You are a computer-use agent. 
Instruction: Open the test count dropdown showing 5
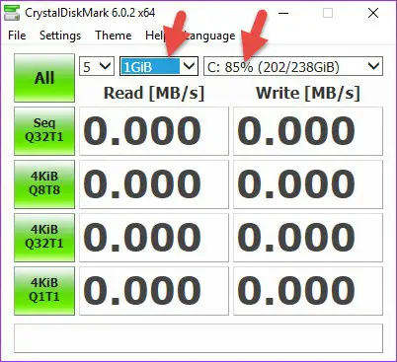(97, 67)
